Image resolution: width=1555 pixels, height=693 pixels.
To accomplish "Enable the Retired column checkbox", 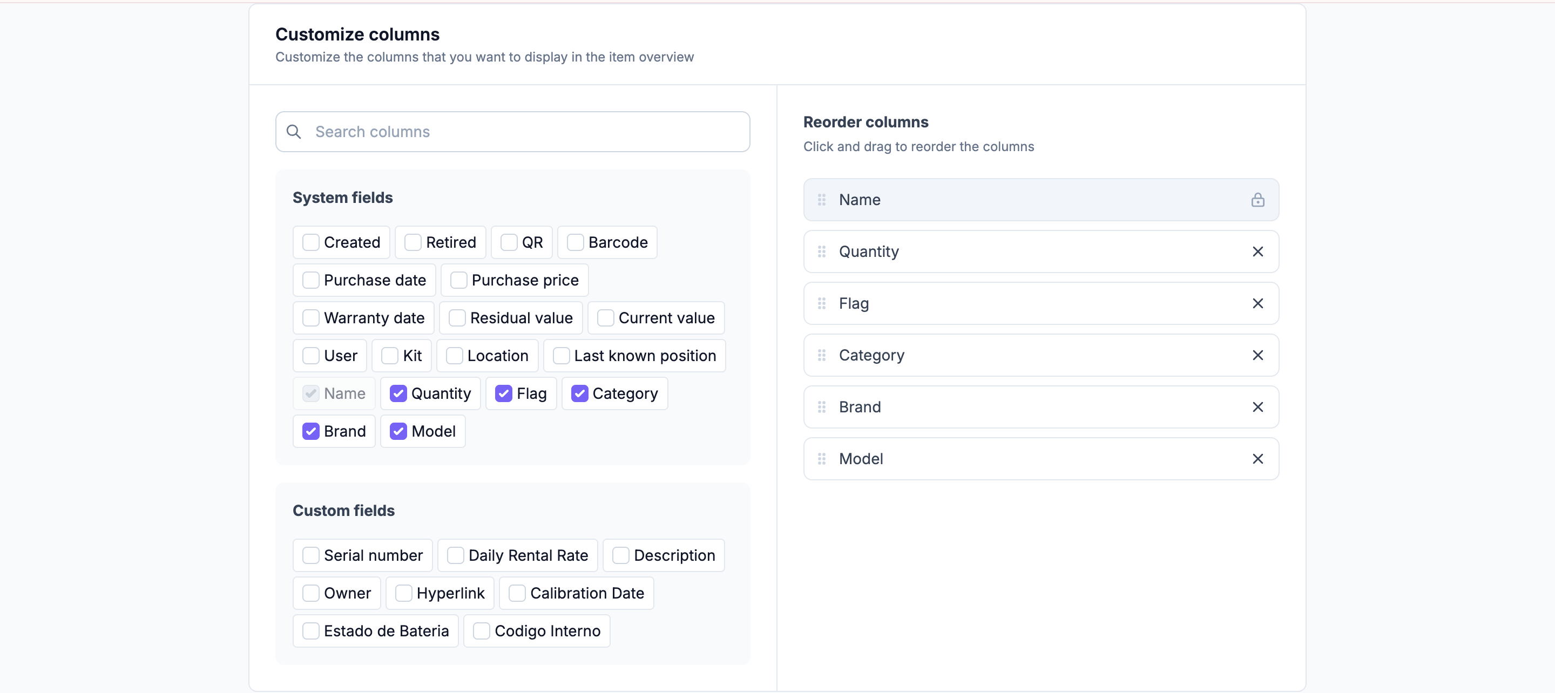I will point(413,243).
